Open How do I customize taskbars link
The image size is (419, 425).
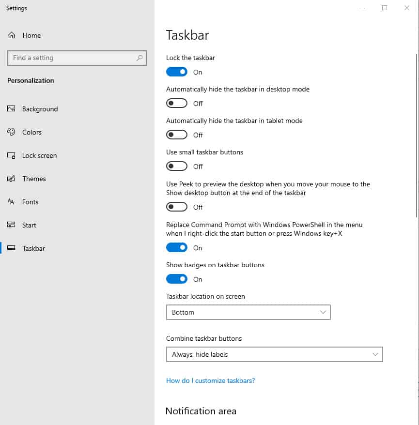(x=210, y=380)
